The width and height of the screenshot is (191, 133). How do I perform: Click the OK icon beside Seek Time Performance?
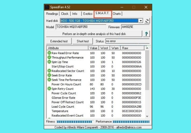[49, 80]
